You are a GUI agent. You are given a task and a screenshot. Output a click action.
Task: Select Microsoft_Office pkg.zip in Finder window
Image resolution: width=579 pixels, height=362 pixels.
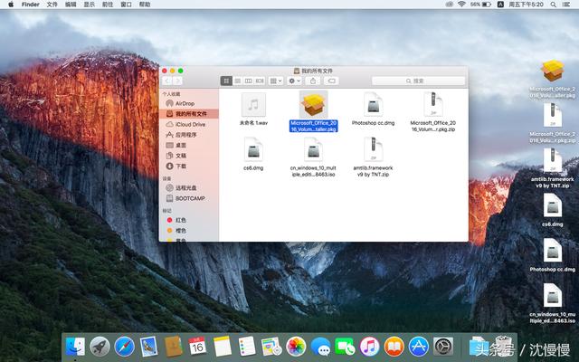point(432,112)
